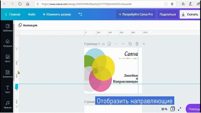The image size is (201, 113).
Task: Open the Загрузки panel
Action: pos(8,43)
